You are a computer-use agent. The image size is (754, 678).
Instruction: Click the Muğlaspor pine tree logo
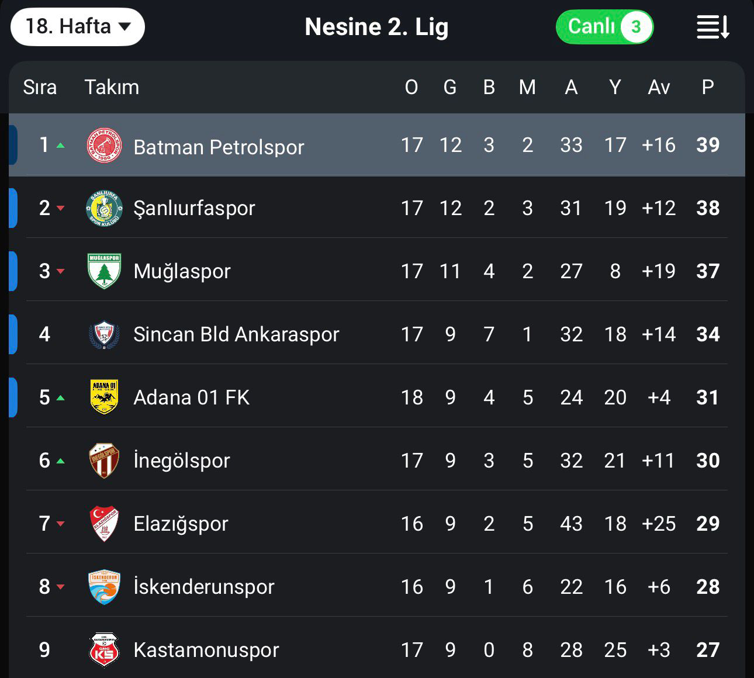coord(104,271)
